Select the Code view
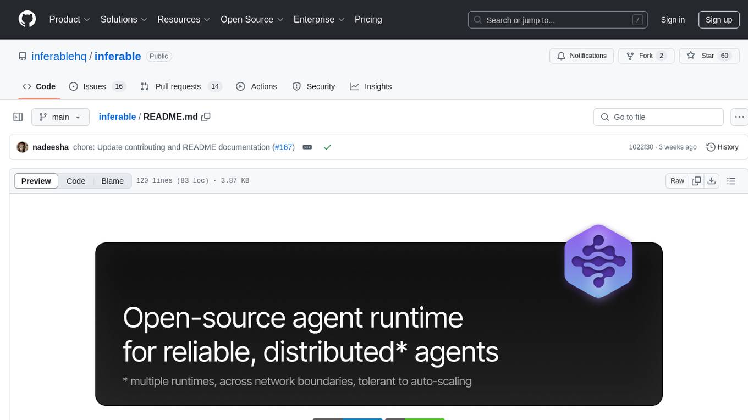The width and height of the screenshot is (748, 420). coord(76,181)
